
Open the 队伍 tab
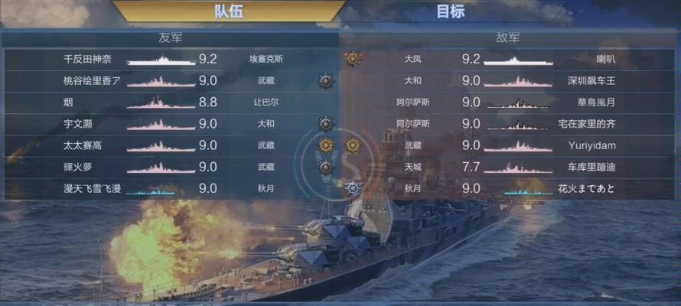click(229, 11)
